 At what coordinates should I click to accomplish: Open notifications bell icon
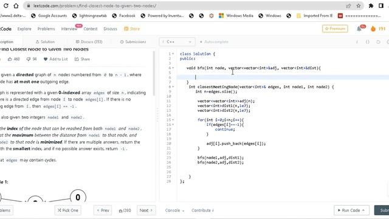[x=359, y=29]
